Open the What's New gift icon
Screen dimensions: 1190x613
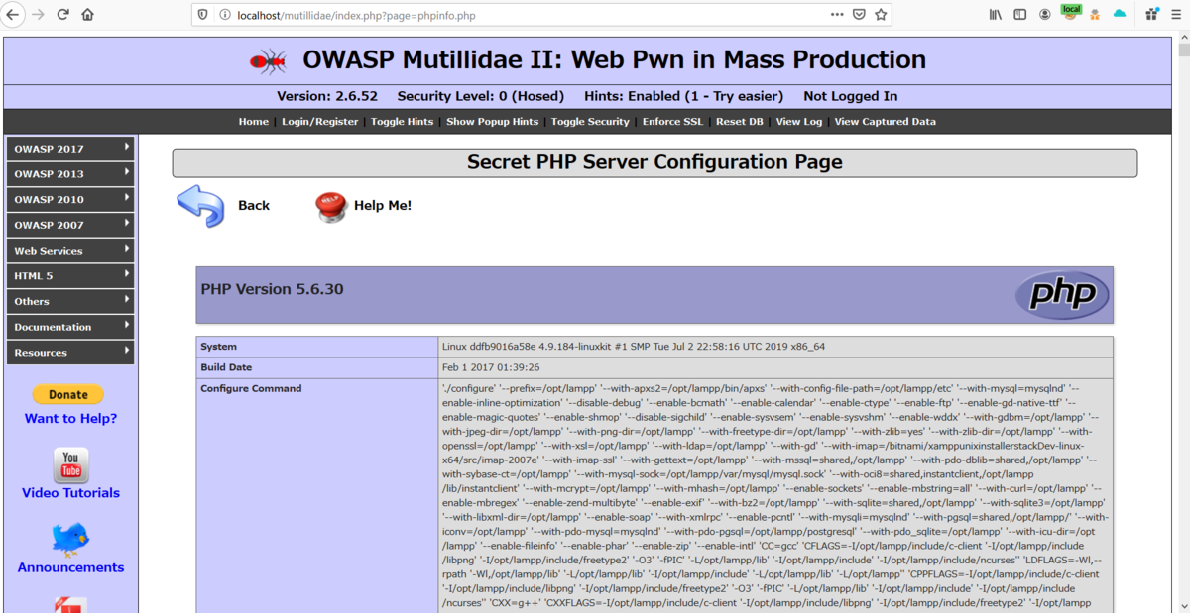1151,15
